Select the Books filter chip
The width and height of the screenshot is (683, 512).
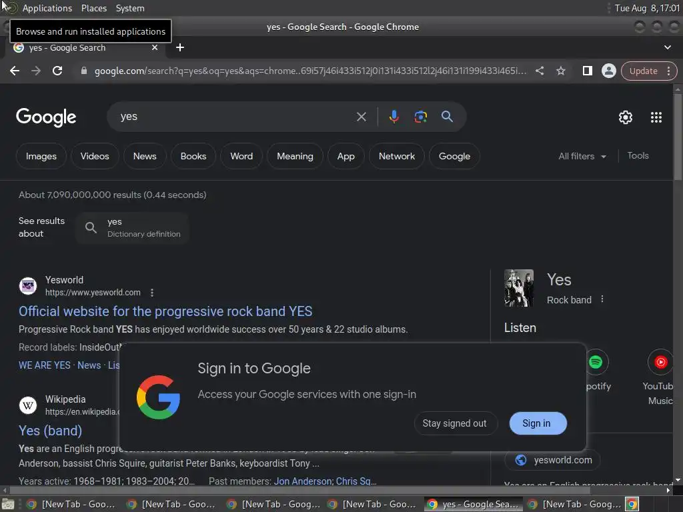pyautogui.click(x=193, y=156)
